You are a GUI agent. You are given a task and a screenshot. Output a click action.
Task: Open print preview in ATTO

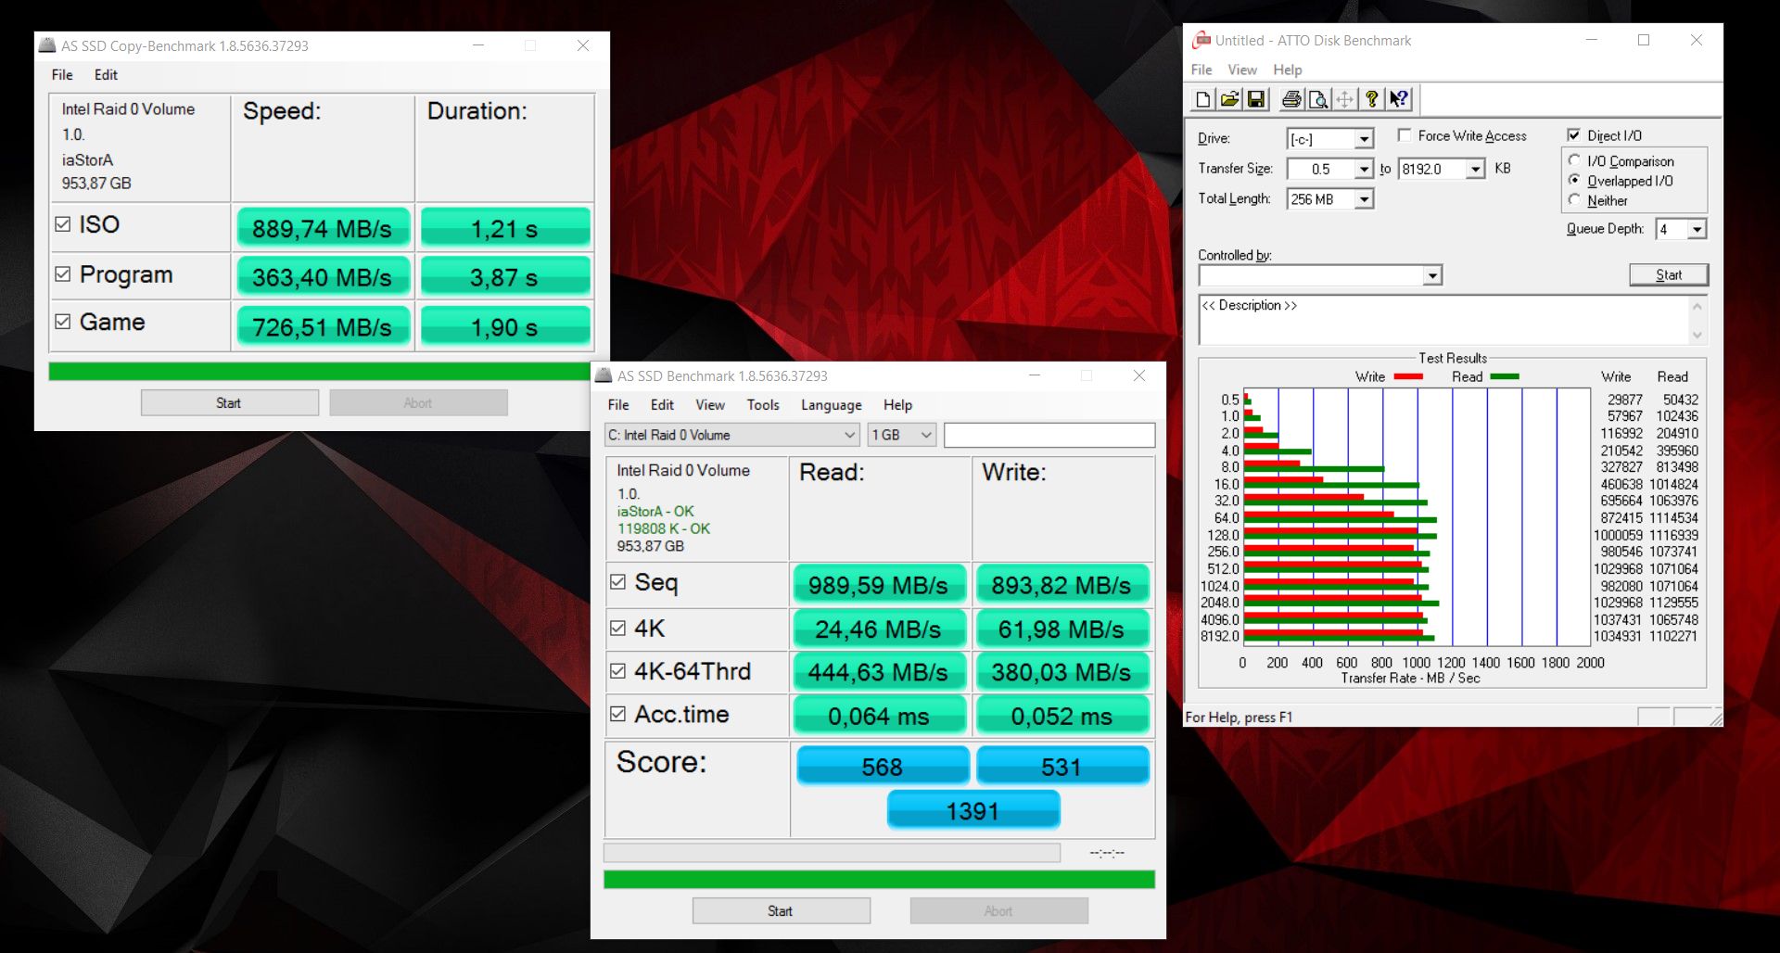1317,99
